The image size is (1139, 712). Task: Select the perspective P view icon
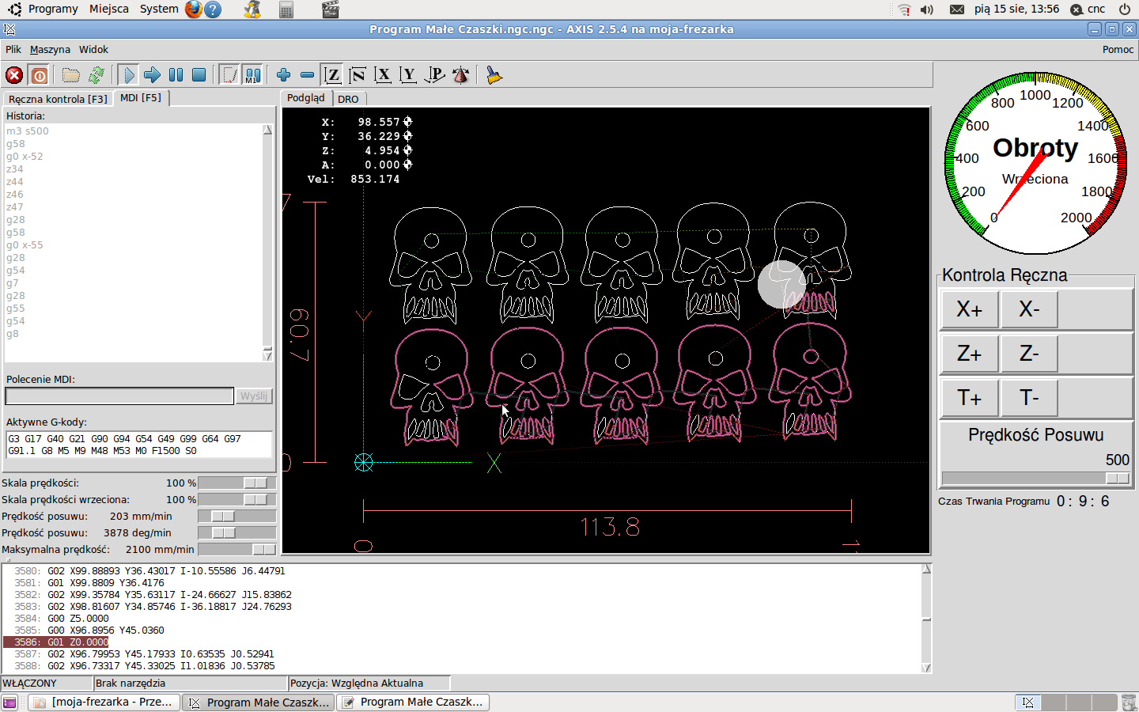pos(434,75)
